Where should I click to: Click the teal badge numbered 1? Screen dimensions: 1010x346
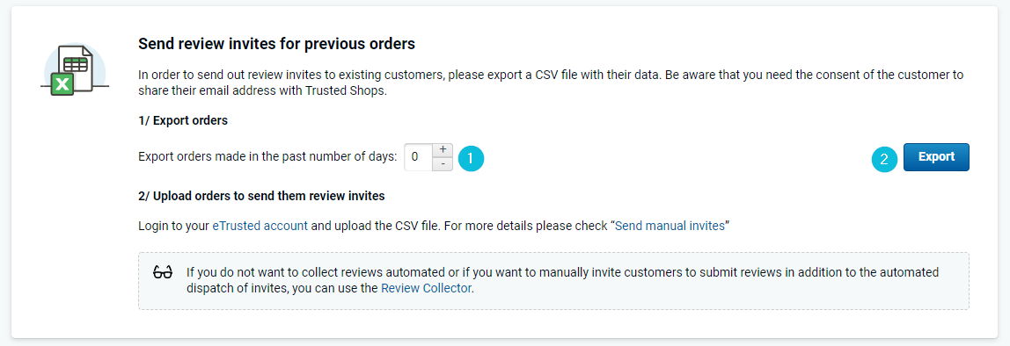pos(471,157)
